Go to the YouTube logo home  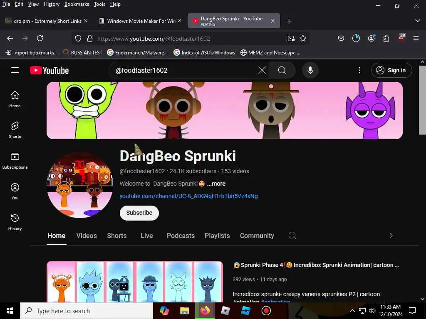pyautogui.click(x=49, y=71)
